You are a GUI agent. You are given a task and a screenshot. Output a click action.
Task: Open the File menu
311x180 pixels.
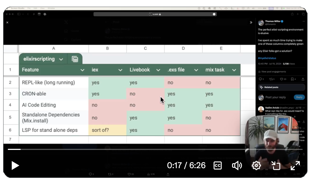coord(29,8)
